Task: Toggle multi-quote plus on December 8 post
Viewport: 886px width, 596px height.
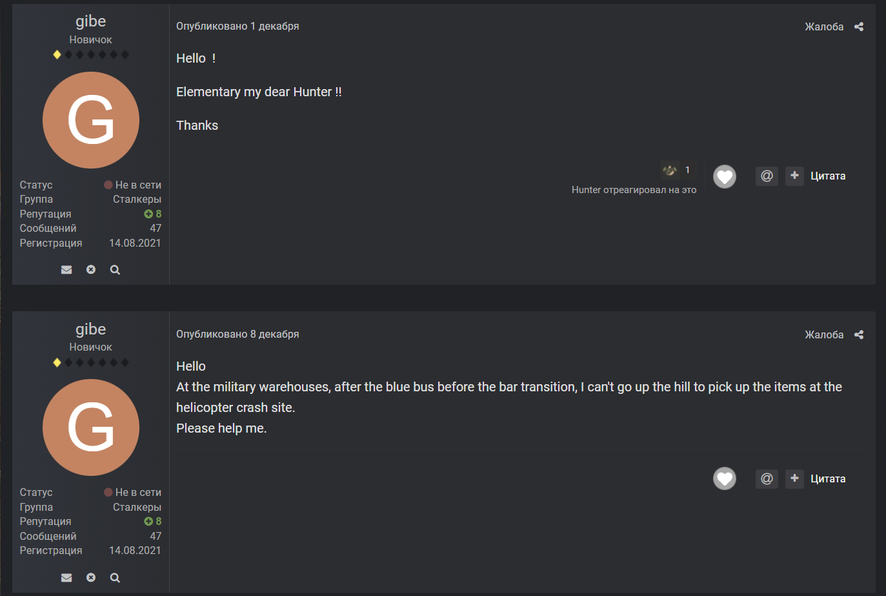Action: click(794, 478)
